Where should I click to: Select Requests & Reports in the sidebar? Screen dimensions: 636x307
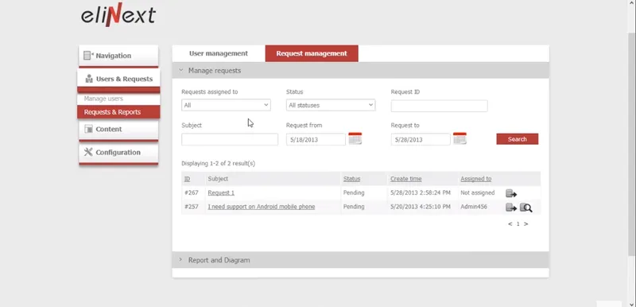pos(118,112)
